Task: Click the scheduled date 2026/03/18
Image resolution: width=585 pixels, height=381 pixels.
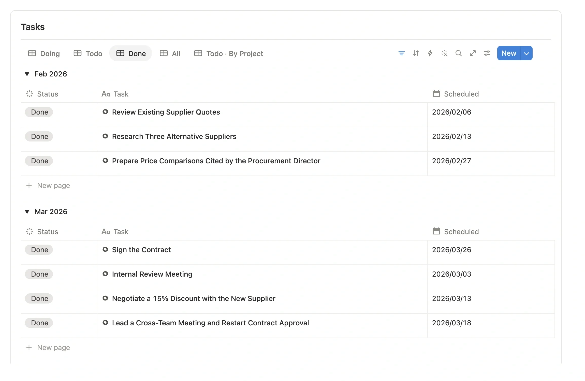Action: pyautogui.click(x=451, y=323)
